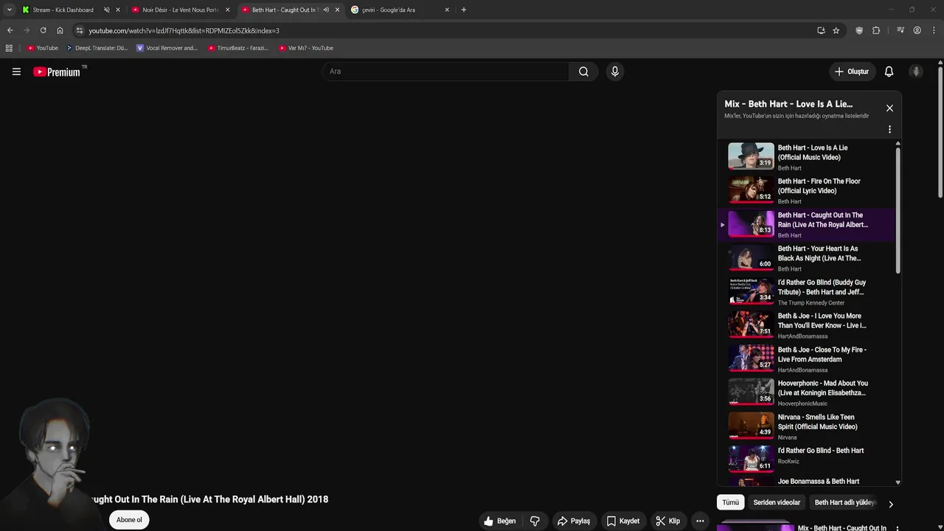
Task: Click the Kaydet save button
Action: (x=623, y=521)
